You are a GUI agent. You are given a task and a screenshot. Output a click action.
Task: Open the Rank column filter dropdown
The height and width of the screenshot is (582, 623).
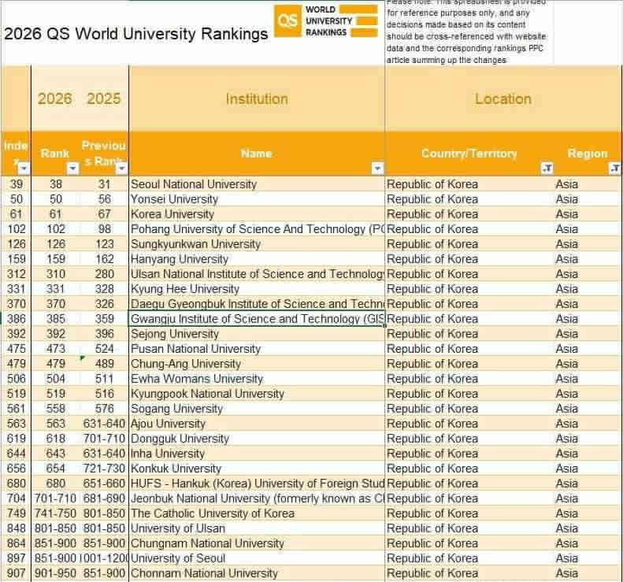(72, 169)
